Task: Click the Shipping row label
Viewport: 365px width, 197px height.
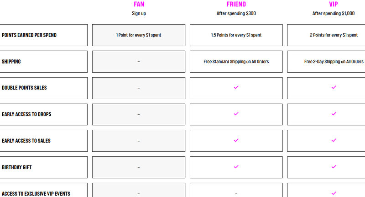Action: coord(11,61)
